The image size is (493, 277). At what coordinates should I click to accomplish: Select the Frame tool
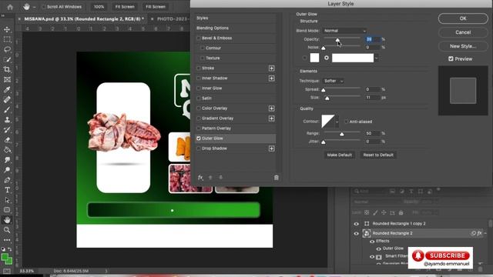pos(7,79)
